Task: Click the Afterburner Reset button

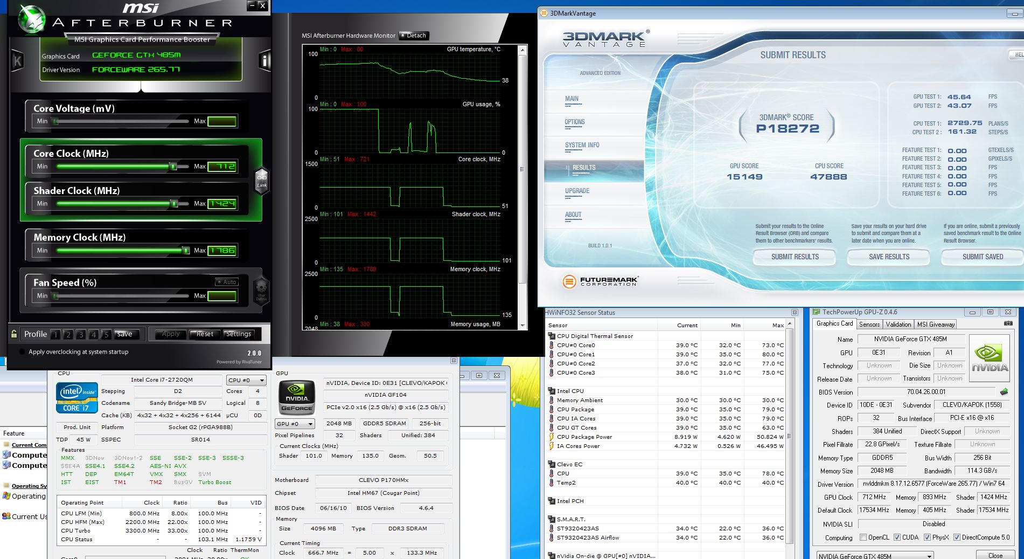Action: (205, 334)
